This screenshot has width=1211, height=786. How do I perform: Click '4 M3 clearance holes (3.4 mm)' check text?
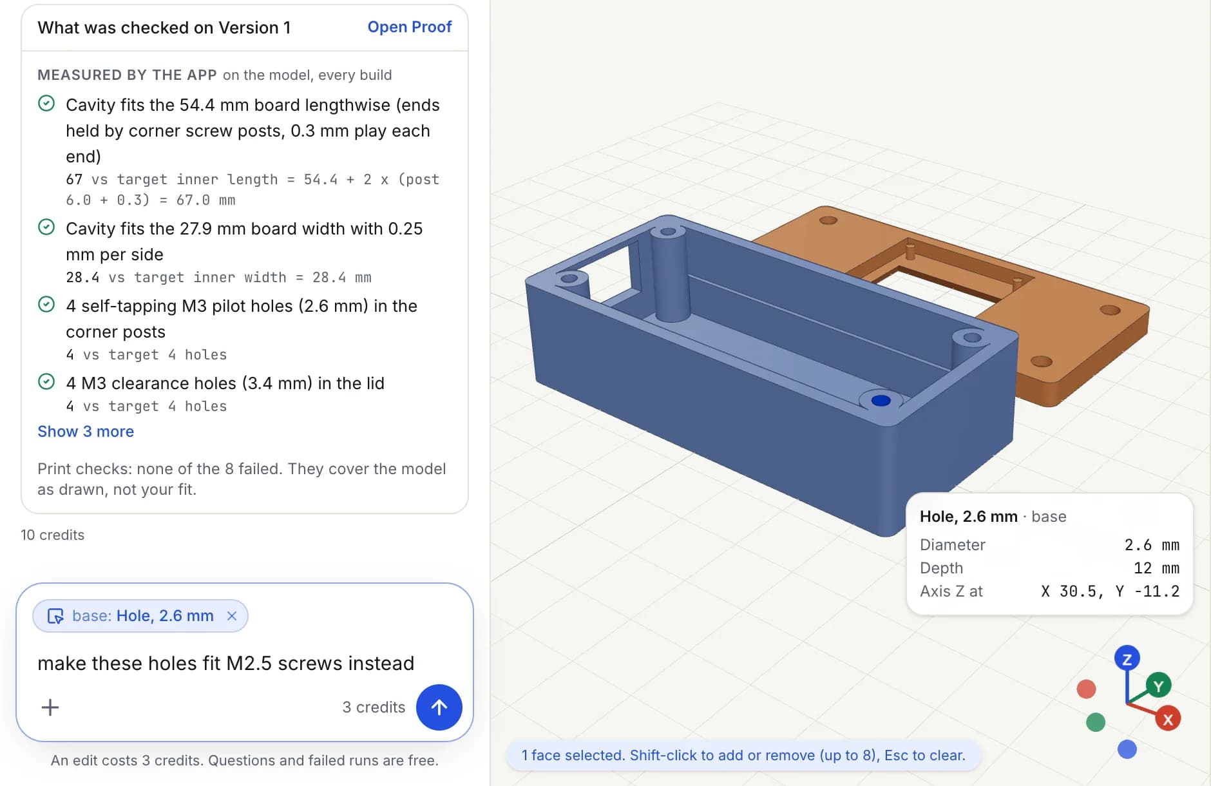(x=225, y=383)
